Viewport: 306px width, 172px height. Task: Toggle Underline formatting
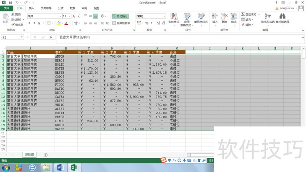tap(39, 23)
